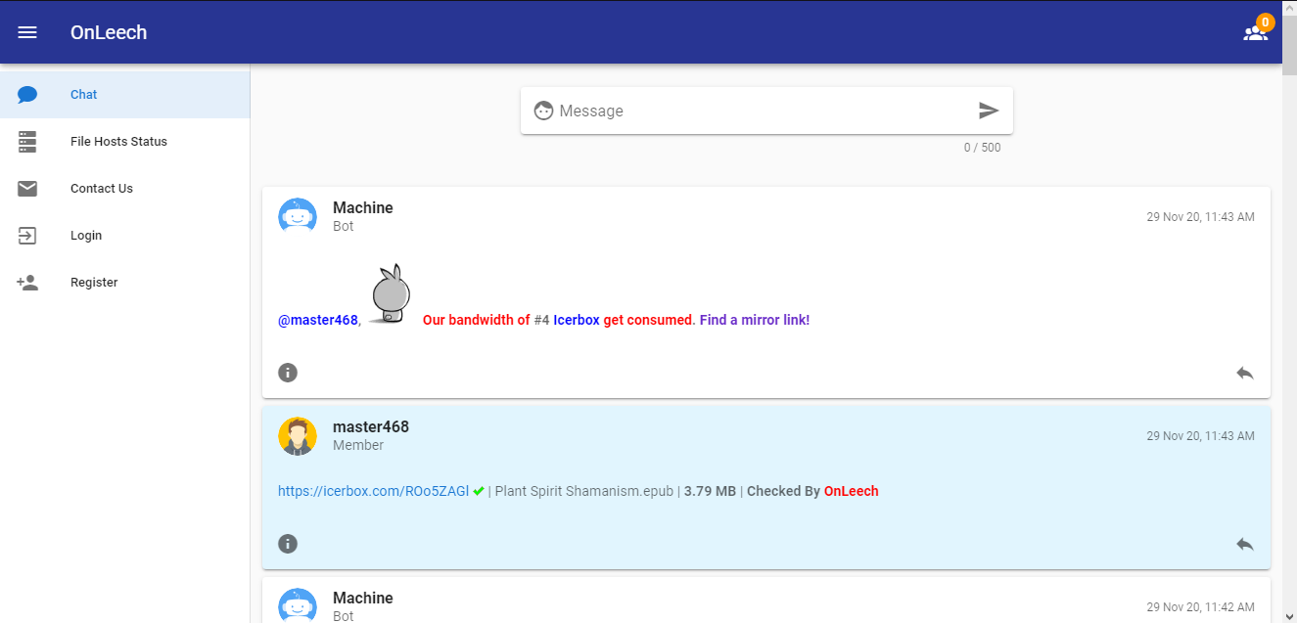The height and width of the screenshot is (623, 1297).
Task: Click the OnLeech site title
Action: (x=109, y=32)
